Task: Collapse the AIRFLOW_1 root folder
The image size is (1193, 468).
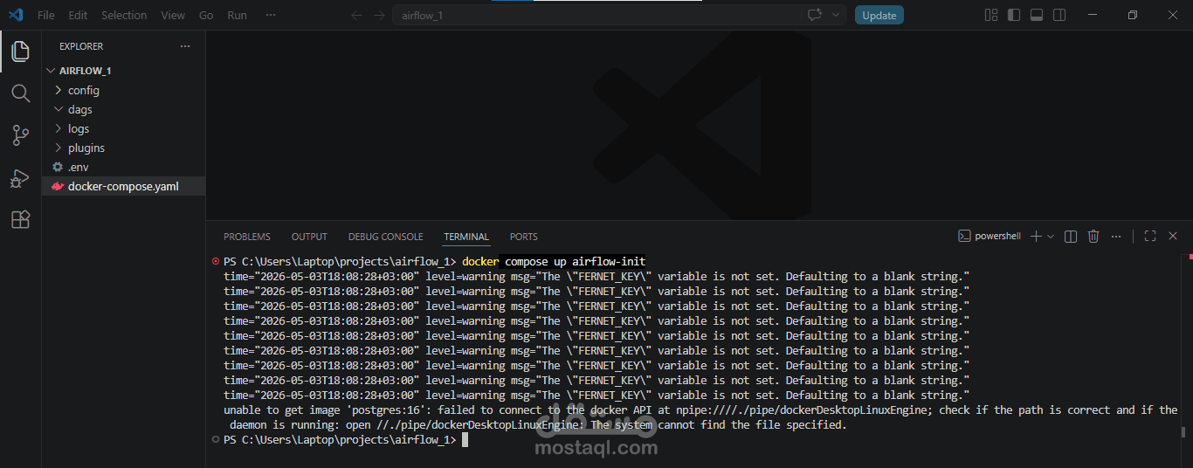Action: (x=123, y=71)
